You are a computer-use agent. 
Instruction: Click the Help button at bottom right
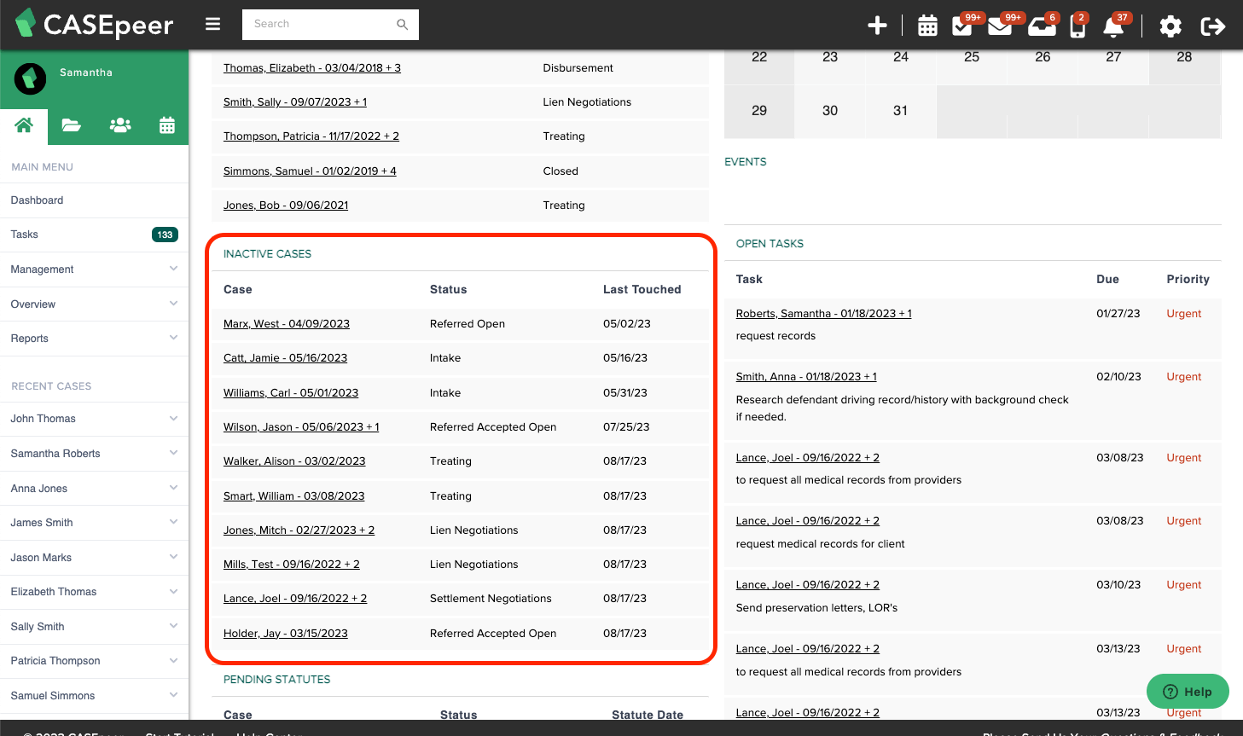coord(1188,691)
